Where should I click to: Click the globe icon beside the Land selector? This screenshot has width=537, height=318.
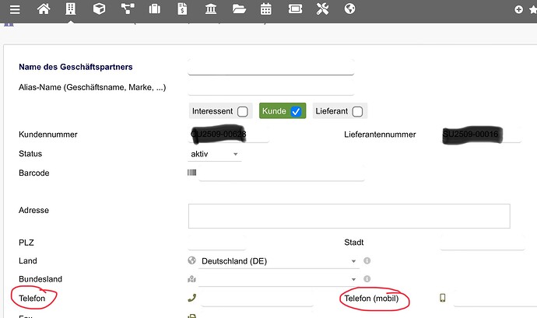click(x=191, y=260)
